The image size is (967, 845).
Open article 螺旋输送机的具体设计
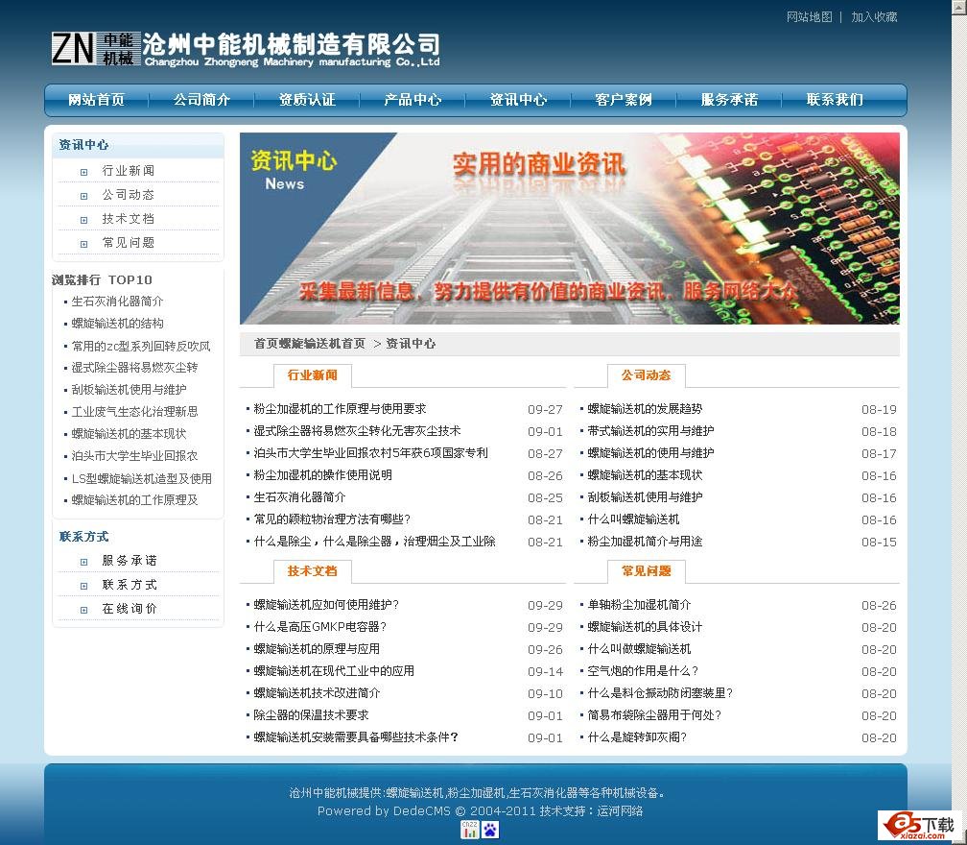(645, 627)
